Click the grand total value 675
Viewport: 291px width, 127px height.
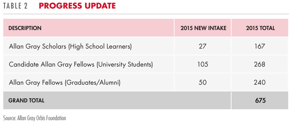point(261,100)
